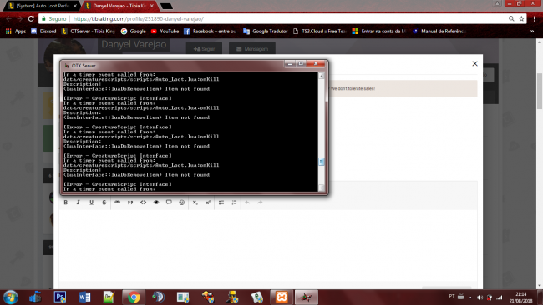Expand the bookmarks overflow chevron
This screenshot has height=305, width=543.
(x=532, y=32)
